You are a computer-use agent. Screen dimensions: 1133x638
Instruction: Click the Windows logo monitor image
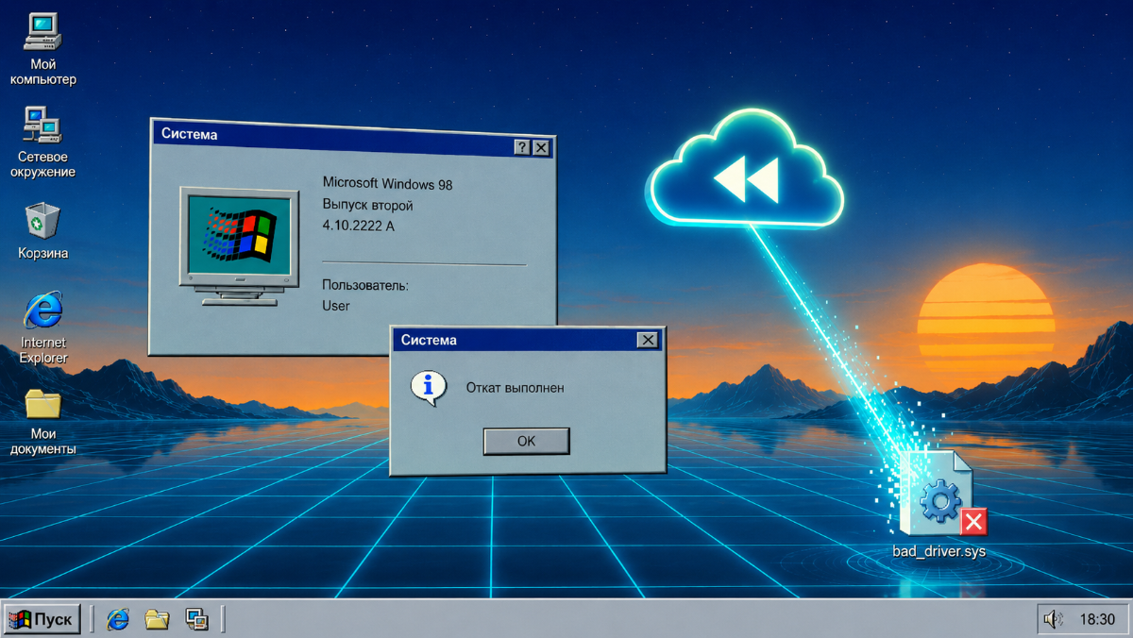click(238, 245)
